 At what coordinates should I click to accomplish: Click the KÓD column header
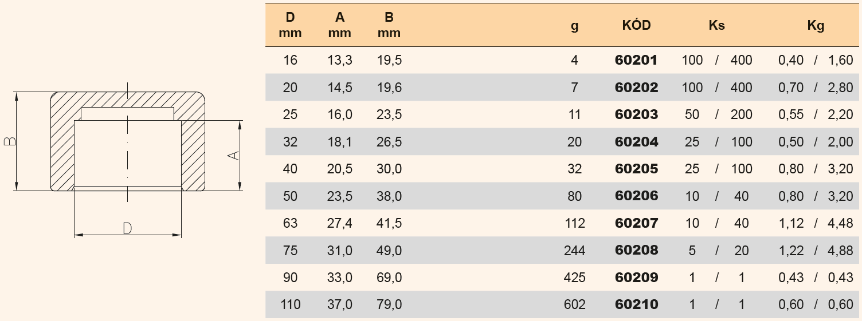pyautogui.click(x=636, y=25)
